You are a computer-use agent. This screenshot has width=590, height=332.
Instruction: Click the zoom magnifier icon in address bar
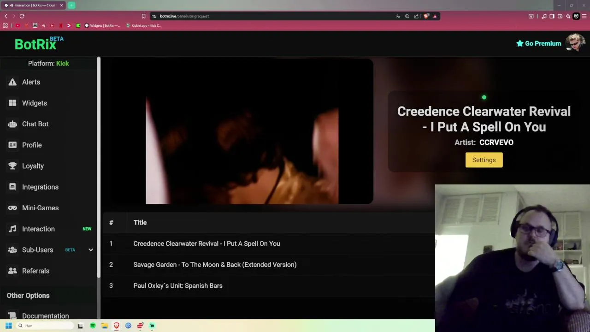tap(407, 16)
